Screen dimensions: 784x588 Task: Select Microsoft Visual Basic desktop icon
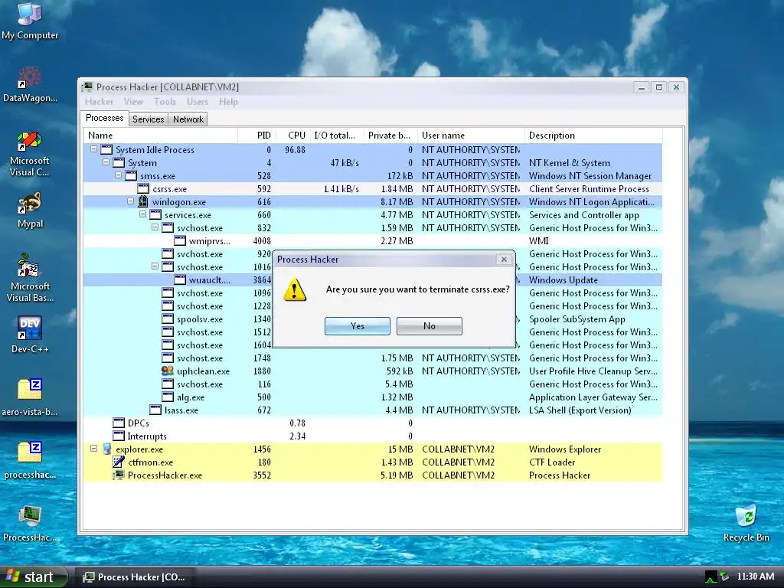click(30, 277)
